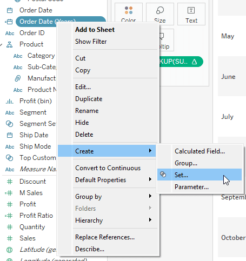Select the Profit Ratio field
Image resolution: width=246 pixels, height=261 pixels.
36,216
